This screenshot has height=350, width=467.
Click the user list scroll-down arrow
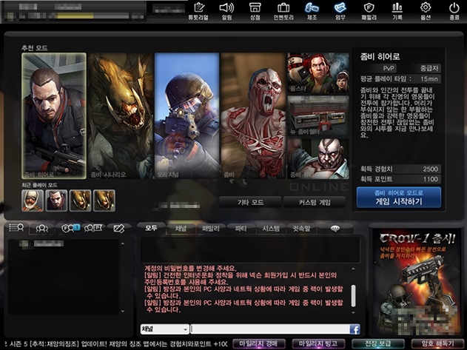point(123,312)
